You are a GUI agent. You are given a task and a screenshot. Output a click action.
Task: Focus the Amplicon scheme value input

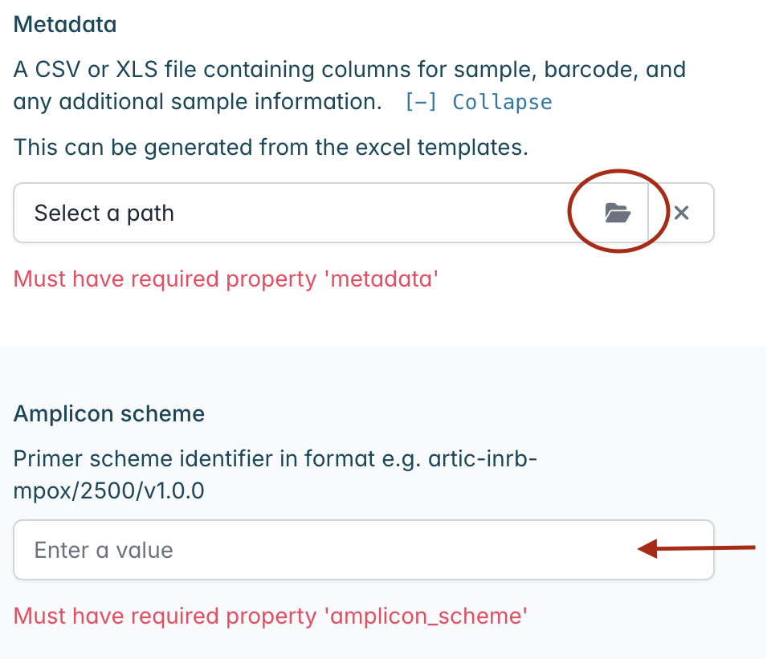click(364, 550)
